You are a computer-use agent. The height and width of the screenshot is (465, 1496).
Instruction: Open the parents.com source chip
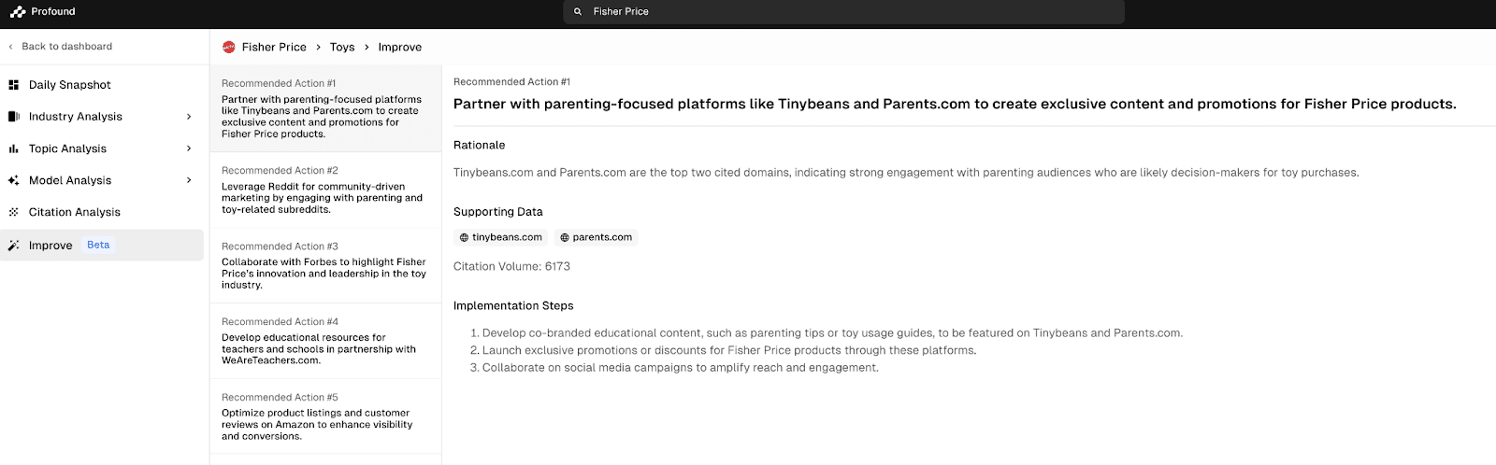pos(597,237)
